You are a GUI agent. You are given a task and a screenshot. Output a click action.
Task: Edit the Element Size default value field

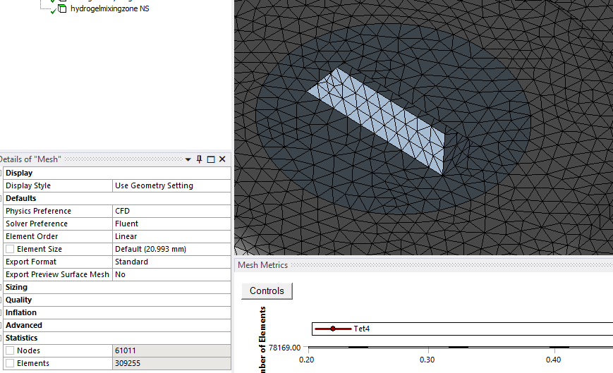click(x=171, y=249)
